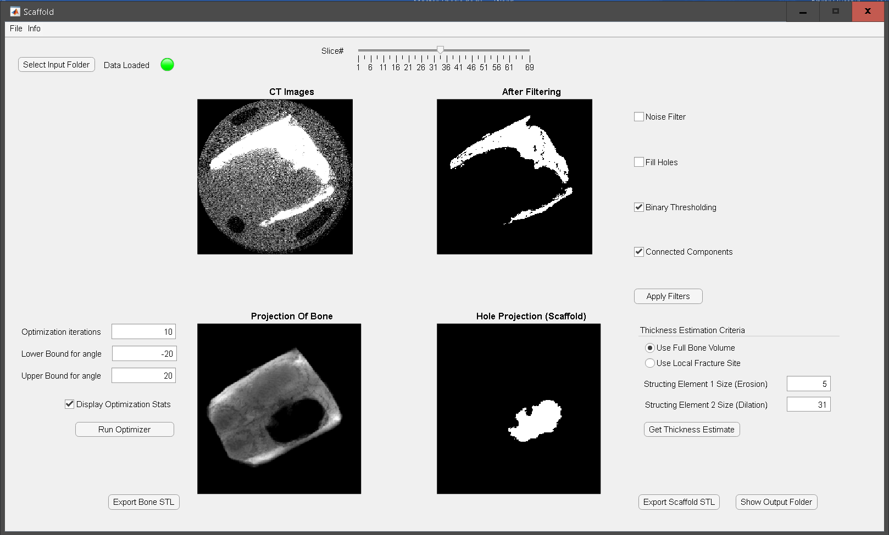
Task: Select Use Local Fracture Site option
Action: tap(650, 363)
